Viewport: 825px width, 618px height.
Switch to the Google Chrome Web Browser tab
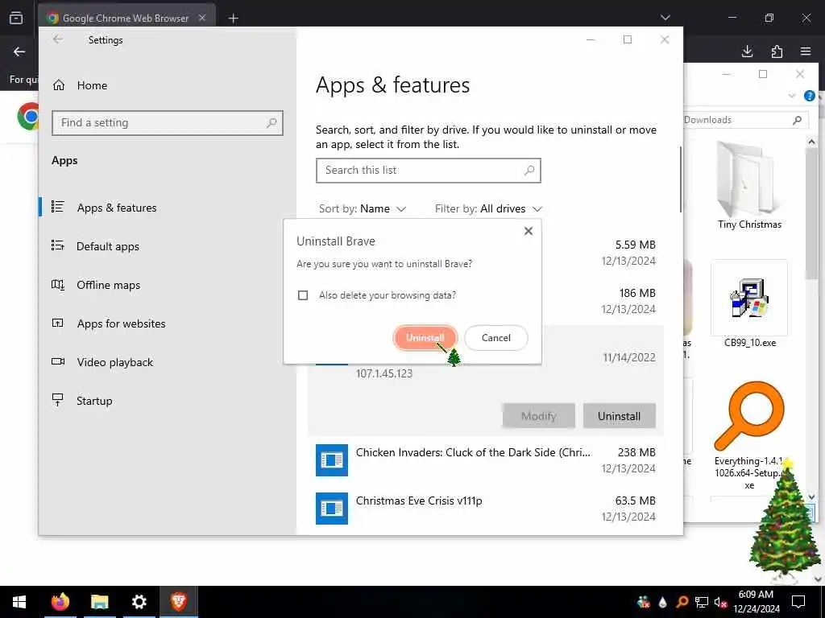point(125,18)
